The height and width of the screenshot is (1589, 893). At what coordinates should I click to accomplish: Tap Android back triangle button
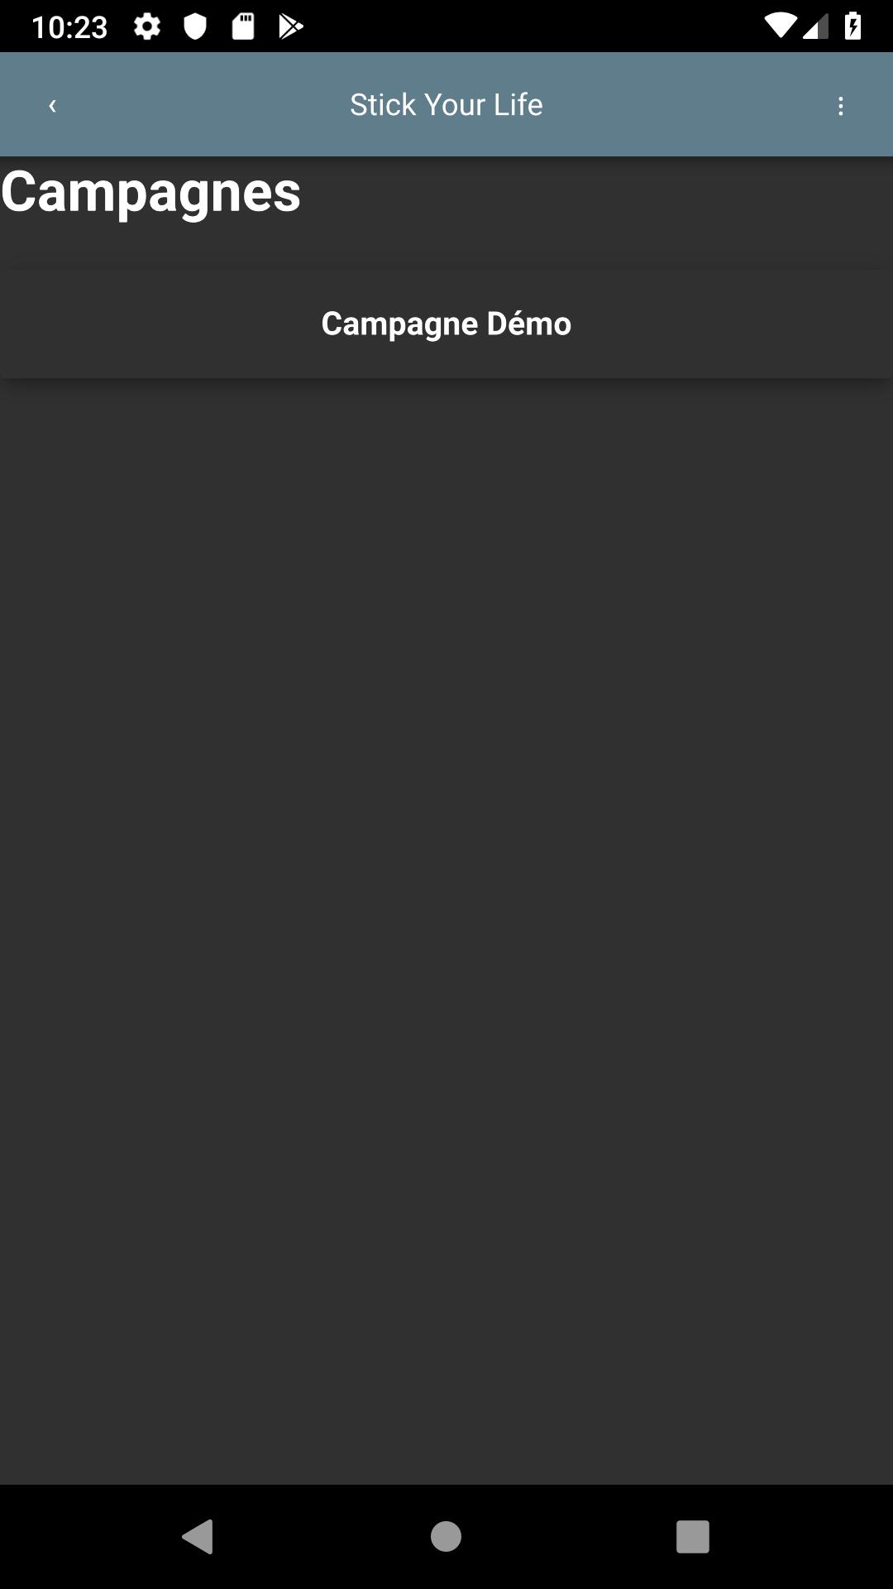tap(198, 1537)
